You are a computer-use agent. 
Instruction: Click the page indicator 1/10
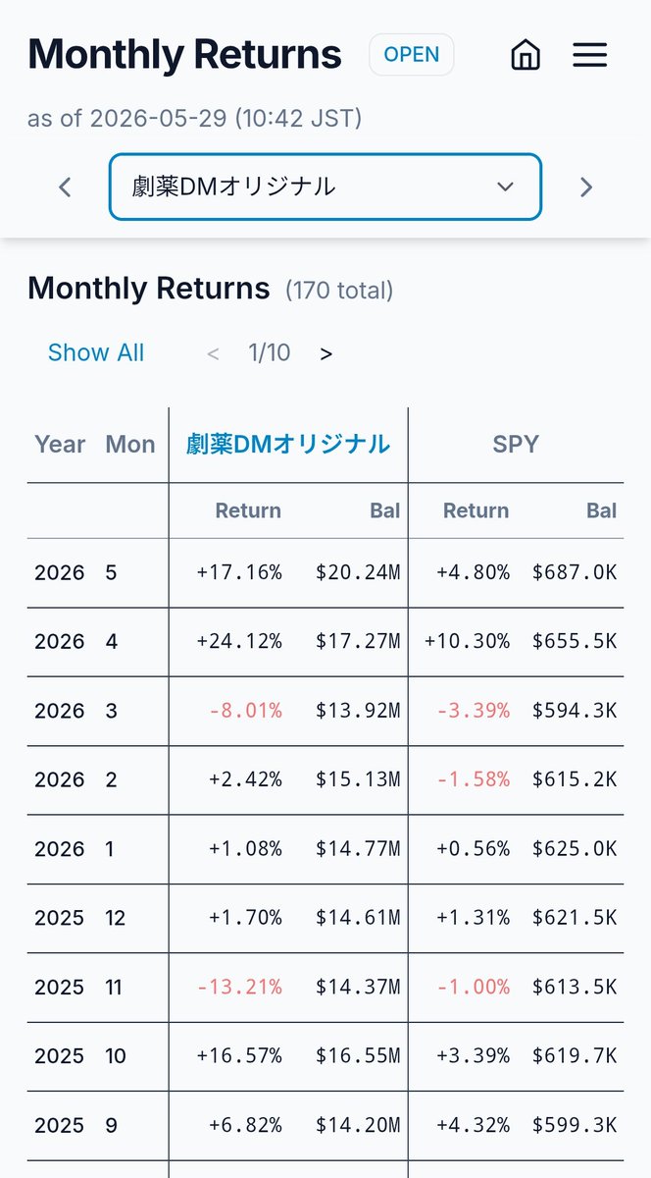270,353
